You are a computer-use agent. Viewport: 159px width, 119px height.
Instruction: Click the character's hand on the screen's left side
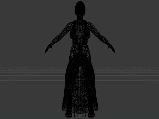(48, 49)
